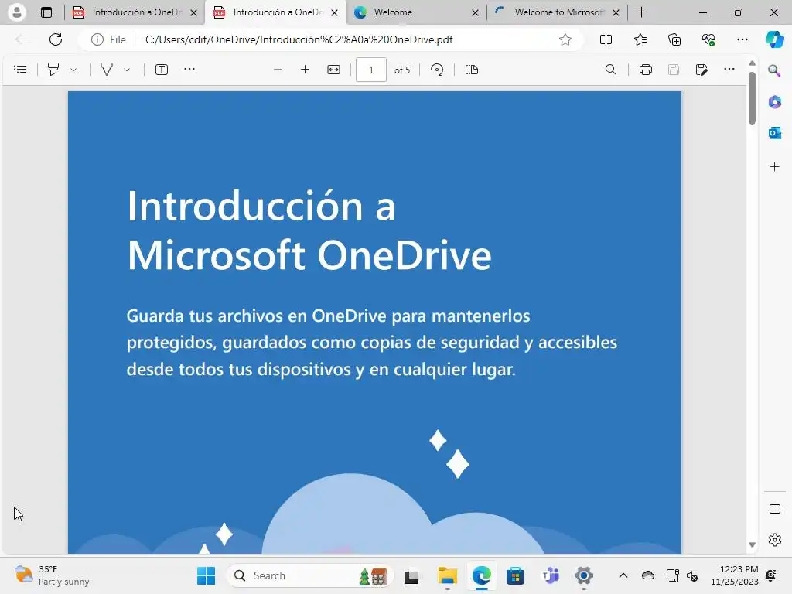This screenshot has width=792, height=594.
Task: Click the Save as icon
Action: point(702,70)
